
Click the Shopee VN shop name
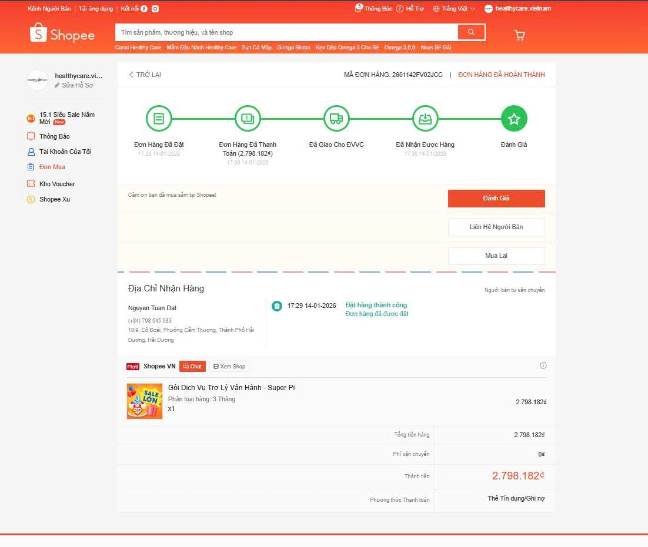coord(159,366)
